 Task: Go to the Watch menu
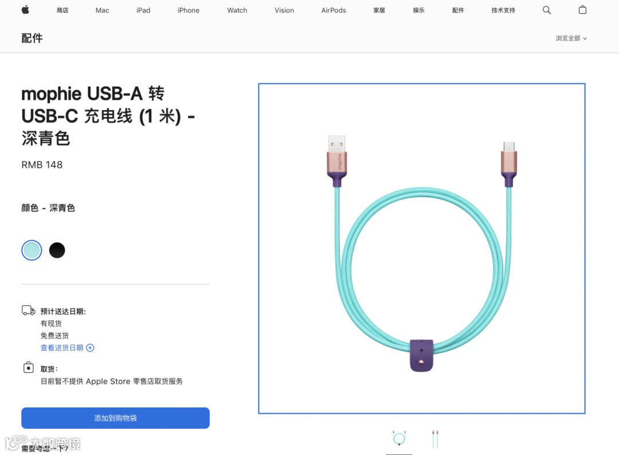pos(237,10)
